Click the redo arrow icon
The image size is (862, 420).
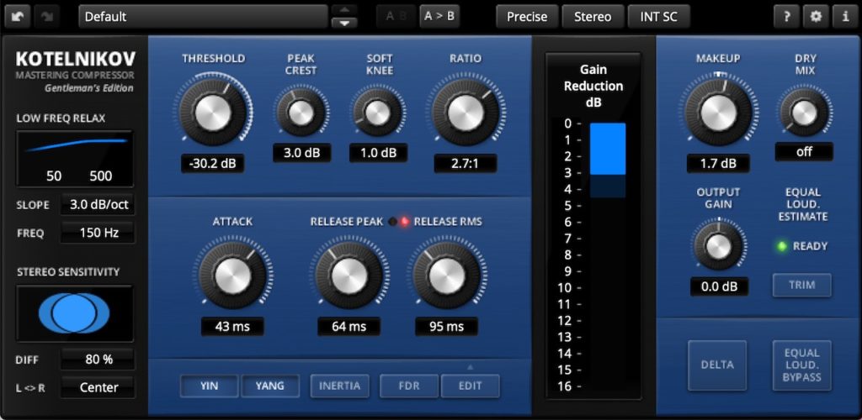[x=47, y=17]
